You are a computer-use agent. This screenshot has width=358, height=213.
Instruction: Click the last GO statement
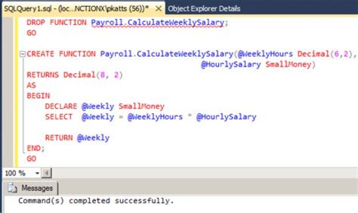pyautogui.click(x=31, y=159)
